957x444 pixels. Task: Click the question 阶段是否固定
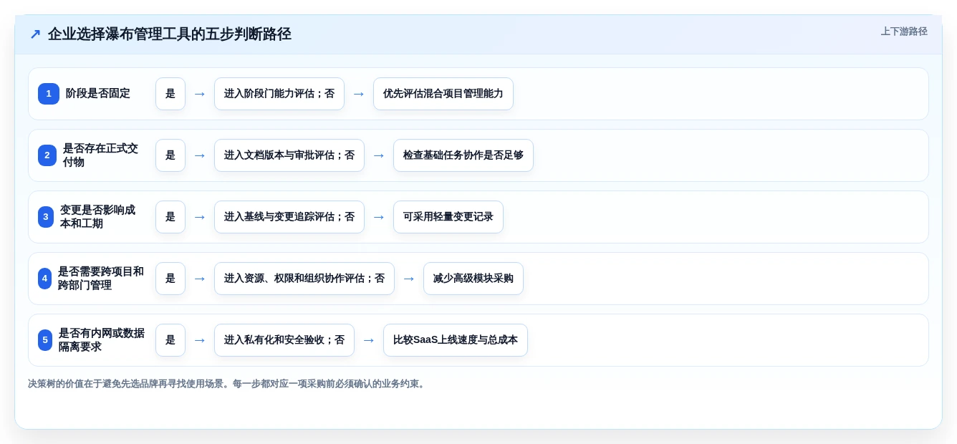coord(98,94)
